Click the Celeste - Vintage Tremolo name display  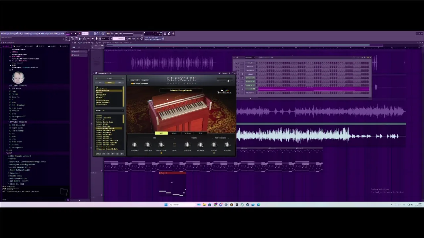pos(181,90)
